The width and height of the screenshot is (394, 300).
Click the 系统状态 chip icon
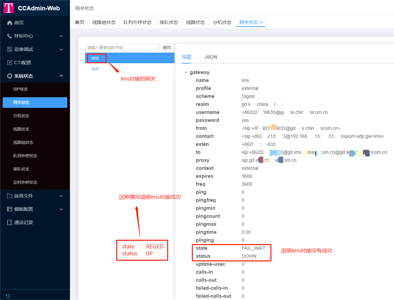[10, 76]
